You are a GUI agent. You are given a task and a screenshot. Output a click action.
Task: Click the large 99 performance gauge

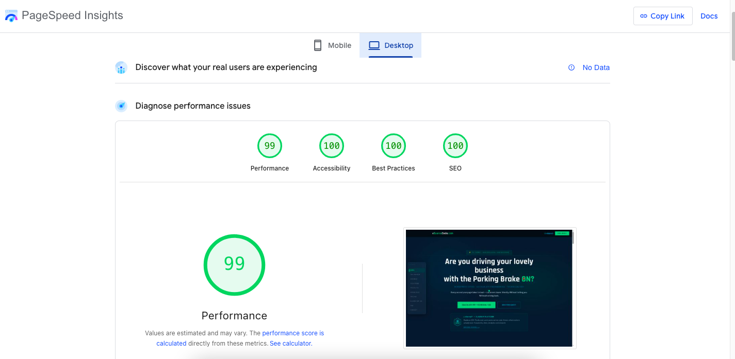tap(234, 265)
